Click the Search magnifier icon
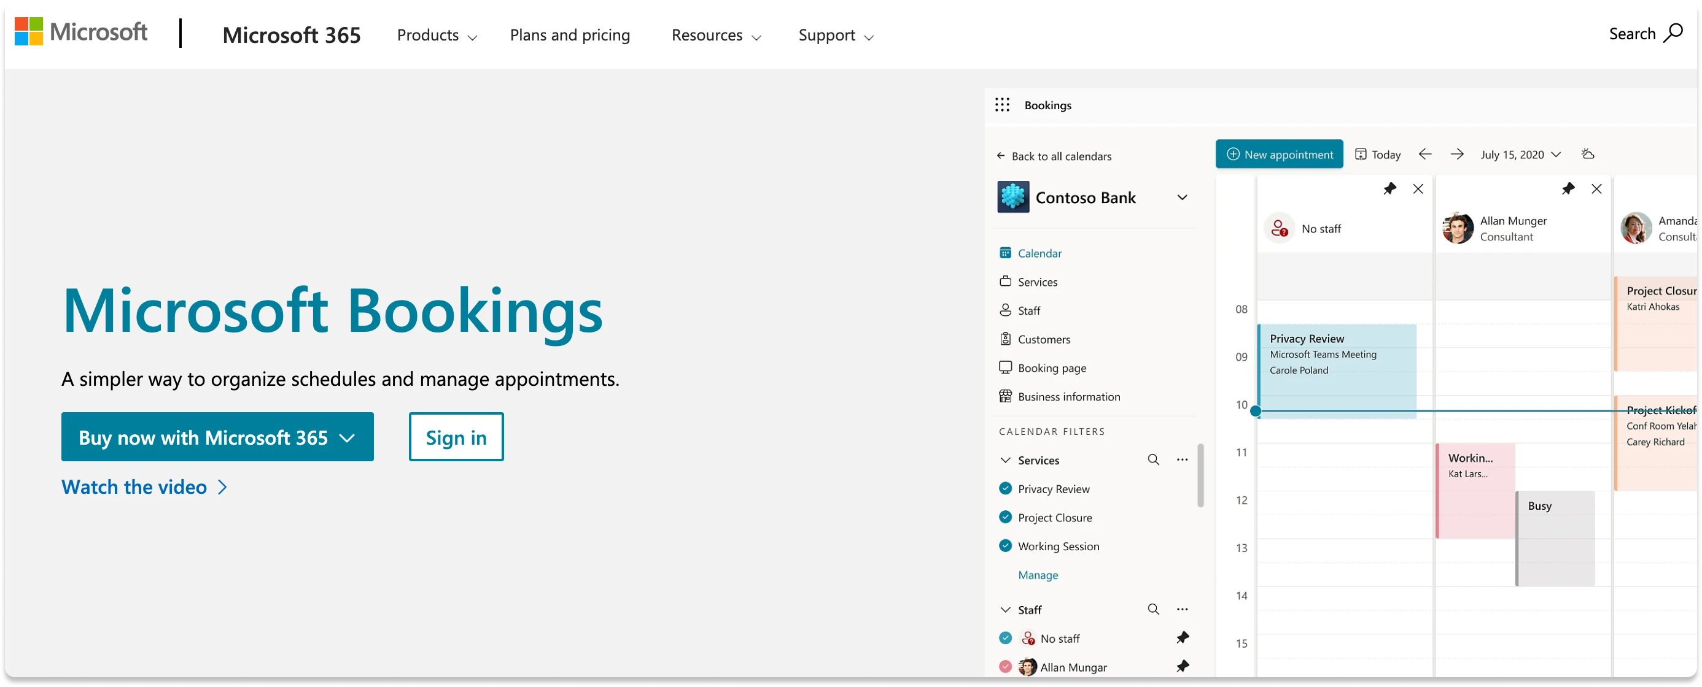Image resolution: width=1702 pixels, height=687 pixels. pos(1673,33)
